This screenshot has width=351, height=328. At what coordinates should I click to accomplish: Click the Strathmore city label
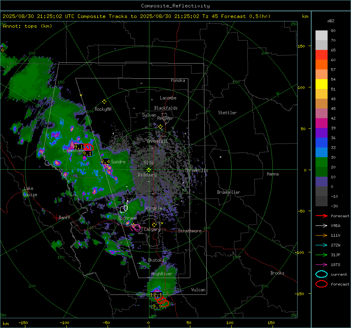(x=190, y=231)
